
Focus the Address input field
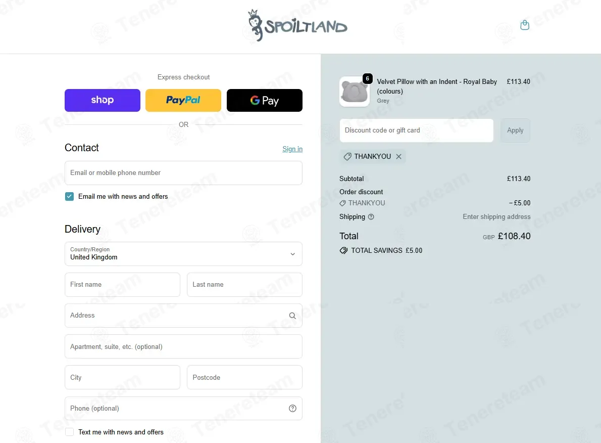pyautogui.click(x=184, y=316)
